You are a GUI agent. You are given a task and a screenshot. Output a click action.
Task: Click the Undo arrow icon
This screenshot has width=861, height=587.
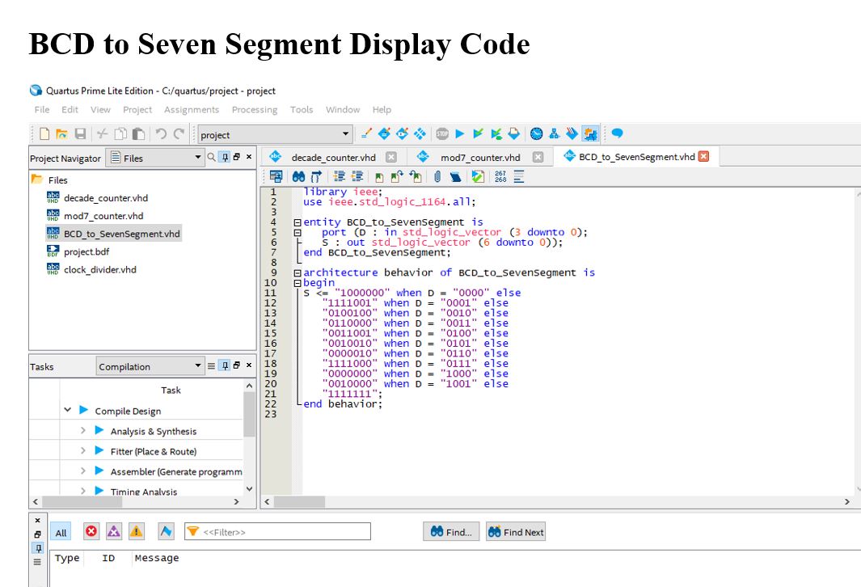coord(161,134)
